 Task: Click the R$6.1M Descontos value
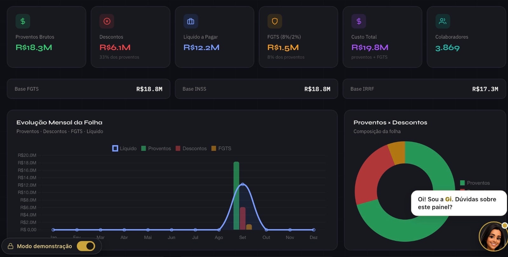[115, 48]
